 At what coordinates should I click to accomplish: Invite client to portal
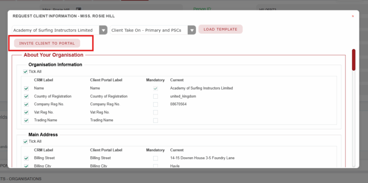tap(47, 43)
